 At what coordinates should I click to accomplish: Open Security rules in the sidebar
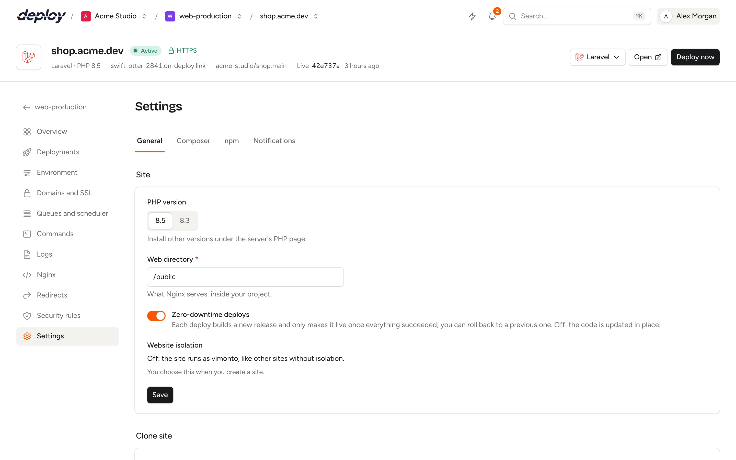(67, 316)
